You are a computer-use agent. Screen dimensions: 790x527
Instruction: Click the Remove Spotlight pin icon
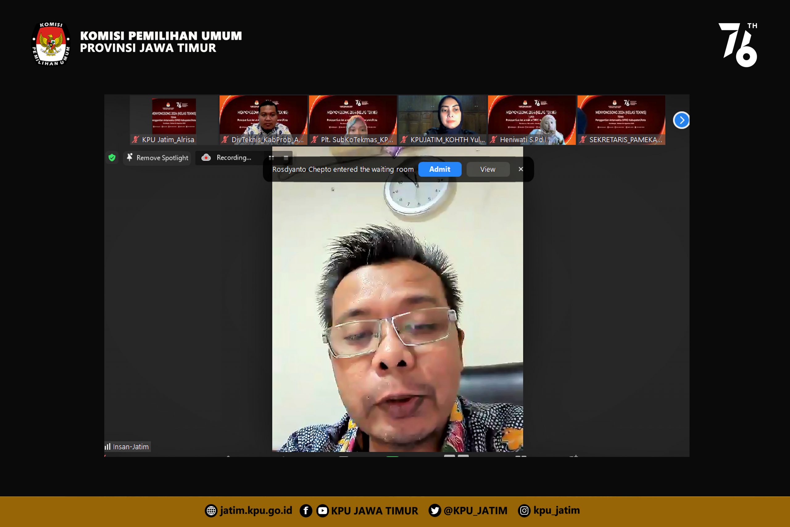coord(130,157)
